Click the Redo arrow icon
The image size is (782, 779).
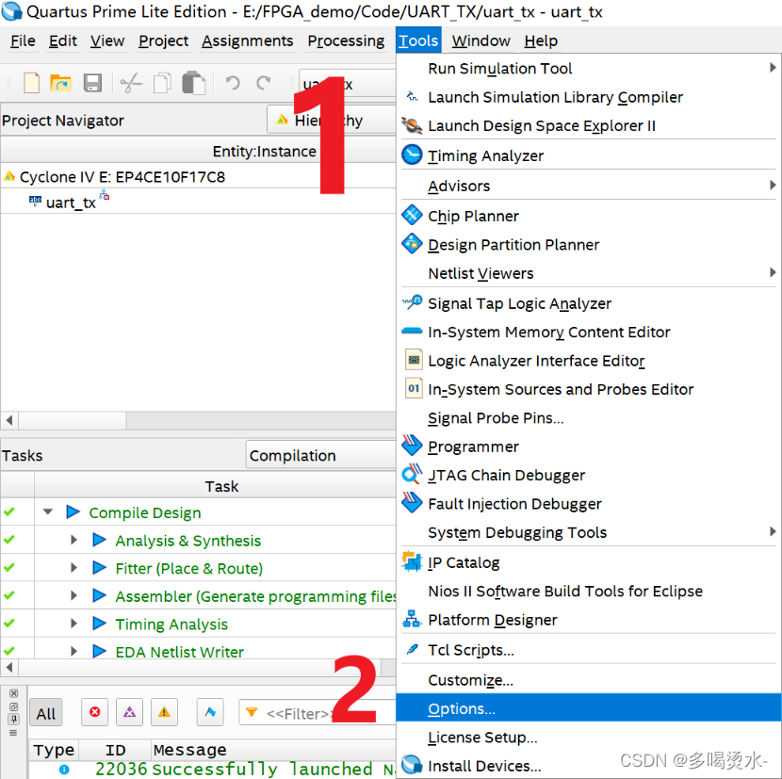[x=263, y=82]
